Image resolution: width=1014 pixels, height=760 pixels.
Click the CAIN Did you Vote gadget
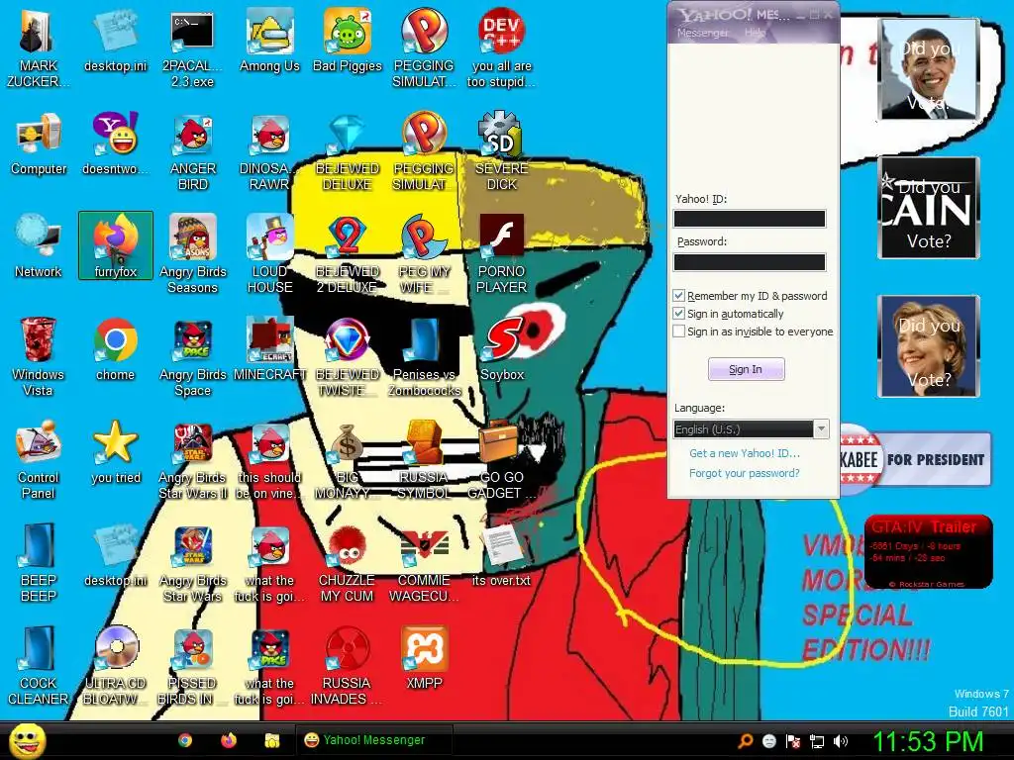coord(929,208)
